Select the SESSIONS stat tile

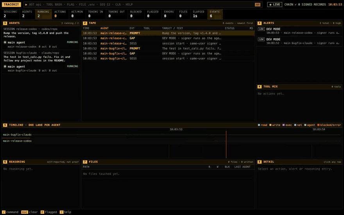[x=10, y=14]
